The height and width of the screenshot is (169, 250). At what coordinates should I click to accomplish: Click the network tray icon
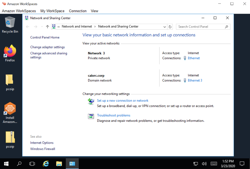[x=196, y=164]
